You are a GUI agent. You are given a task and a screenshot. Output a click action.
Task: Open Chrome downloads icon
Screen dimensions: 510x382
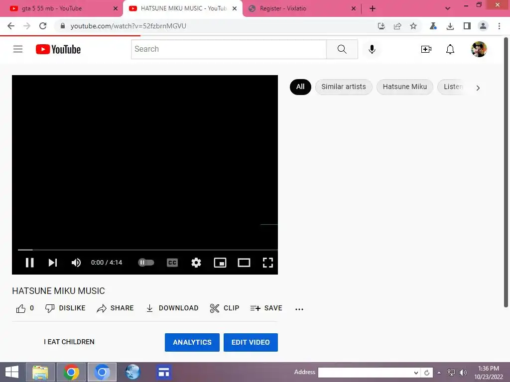(450, 26)
